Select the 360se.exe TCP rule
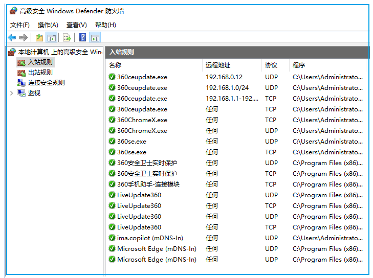Image resolution: width=373 pixels, height=278 pixels. tap(237, 152)
